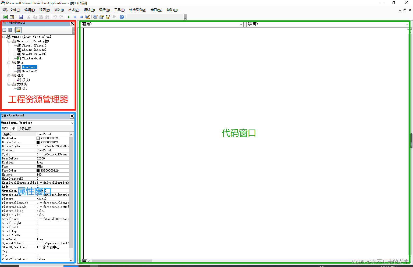This screenshot has height=267, width=413.
Task: Open the 通用 object dropdown
Action: pyautogui.click(x=241, y=24)
